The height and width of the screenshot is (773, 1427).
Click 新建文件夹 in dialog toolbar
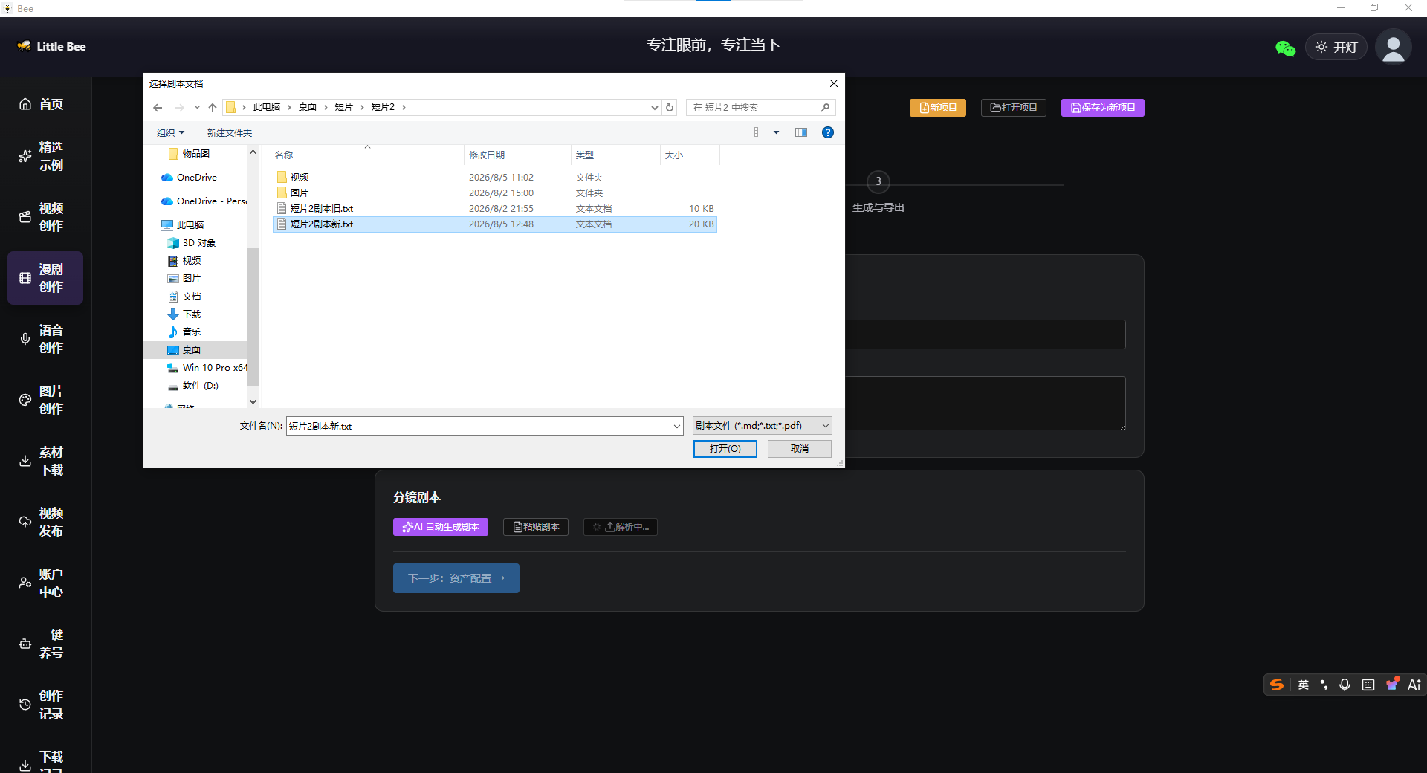coord(230,133)
